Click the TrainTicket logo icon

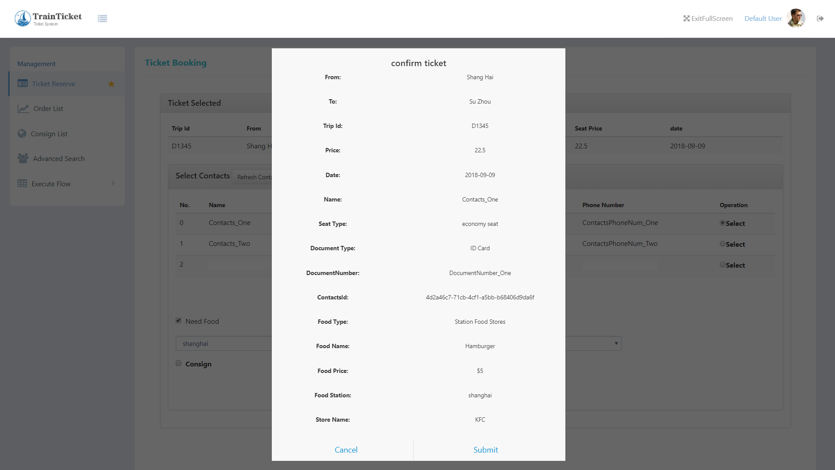tap(23, 18)
